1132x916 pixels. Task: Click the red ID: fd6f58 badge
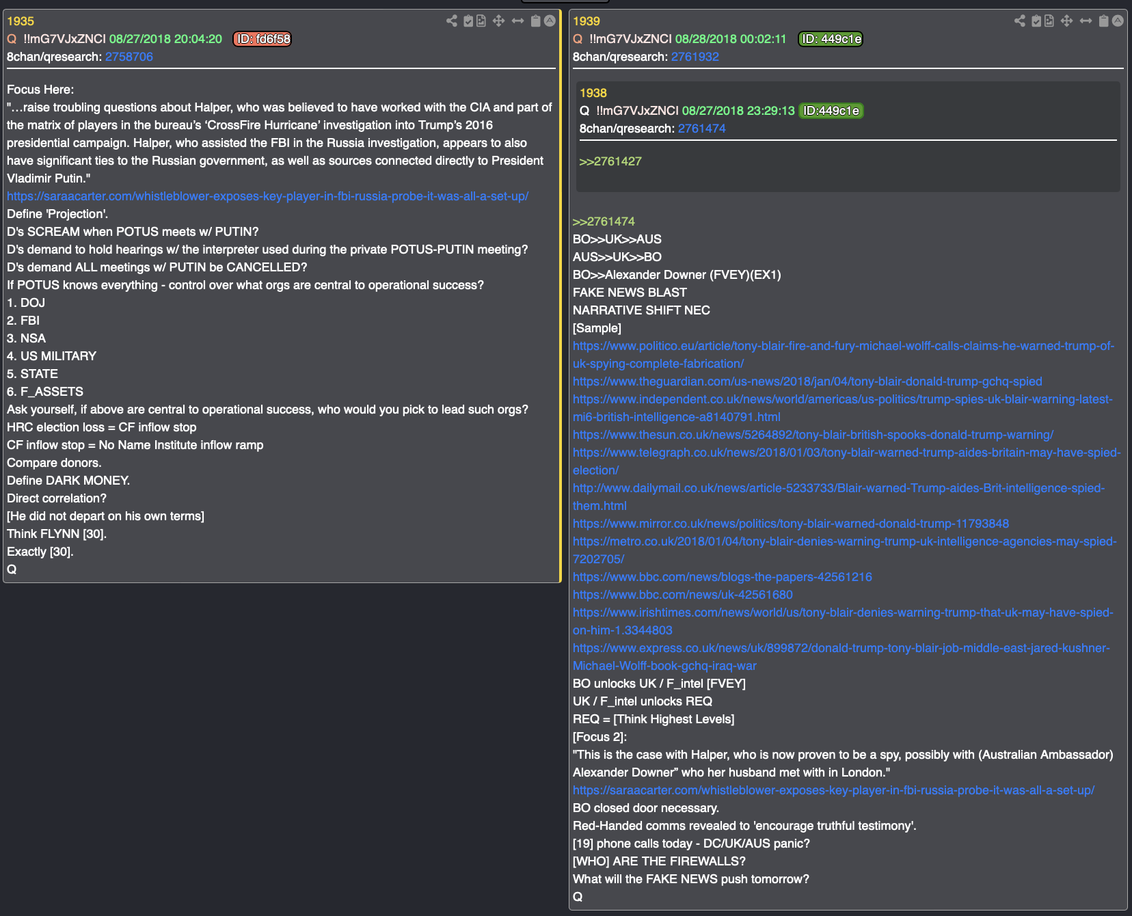coord(262,39)
